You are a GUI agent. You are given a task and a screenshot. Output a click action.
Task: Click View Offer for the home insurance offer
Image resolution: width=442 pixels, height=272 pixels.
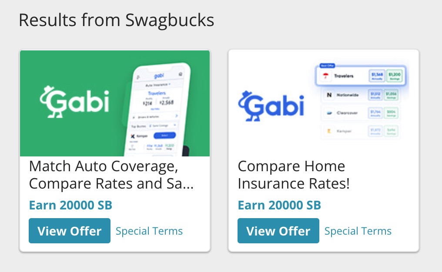pyautogui.click(x=278, y=231)
